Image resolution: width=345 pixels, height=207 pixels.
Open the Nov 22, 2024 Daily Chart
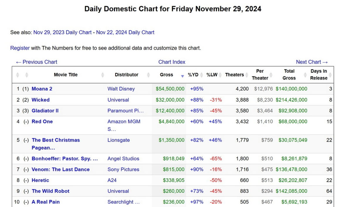point(125,32)
